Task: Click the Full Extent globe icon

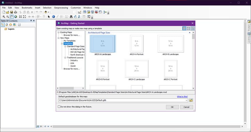Action: (x=15, y=17)
